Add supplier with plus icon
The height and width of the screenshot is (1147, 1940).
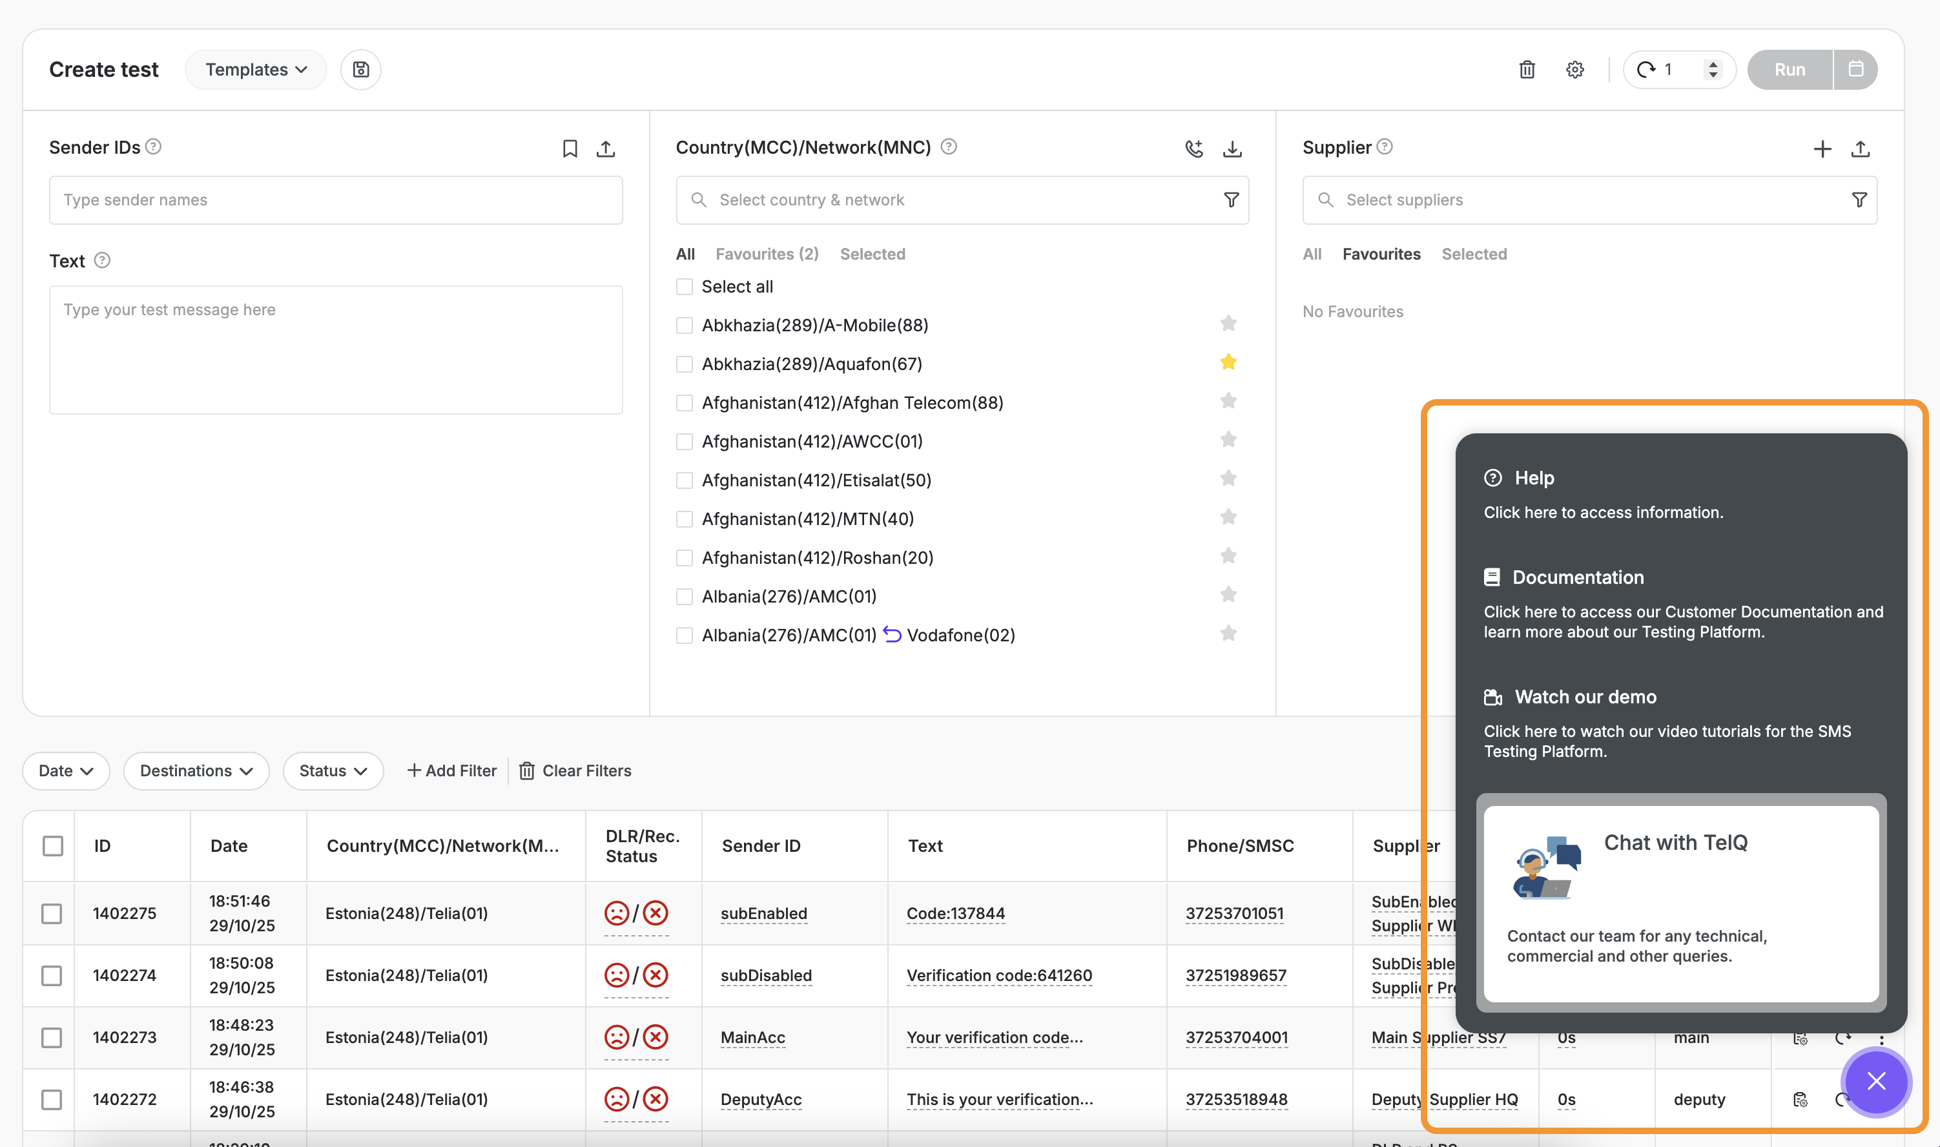[1822, 149]
